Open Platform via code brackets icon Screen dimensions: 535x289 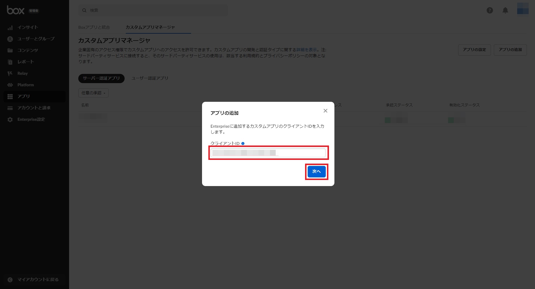pos(10,85)
